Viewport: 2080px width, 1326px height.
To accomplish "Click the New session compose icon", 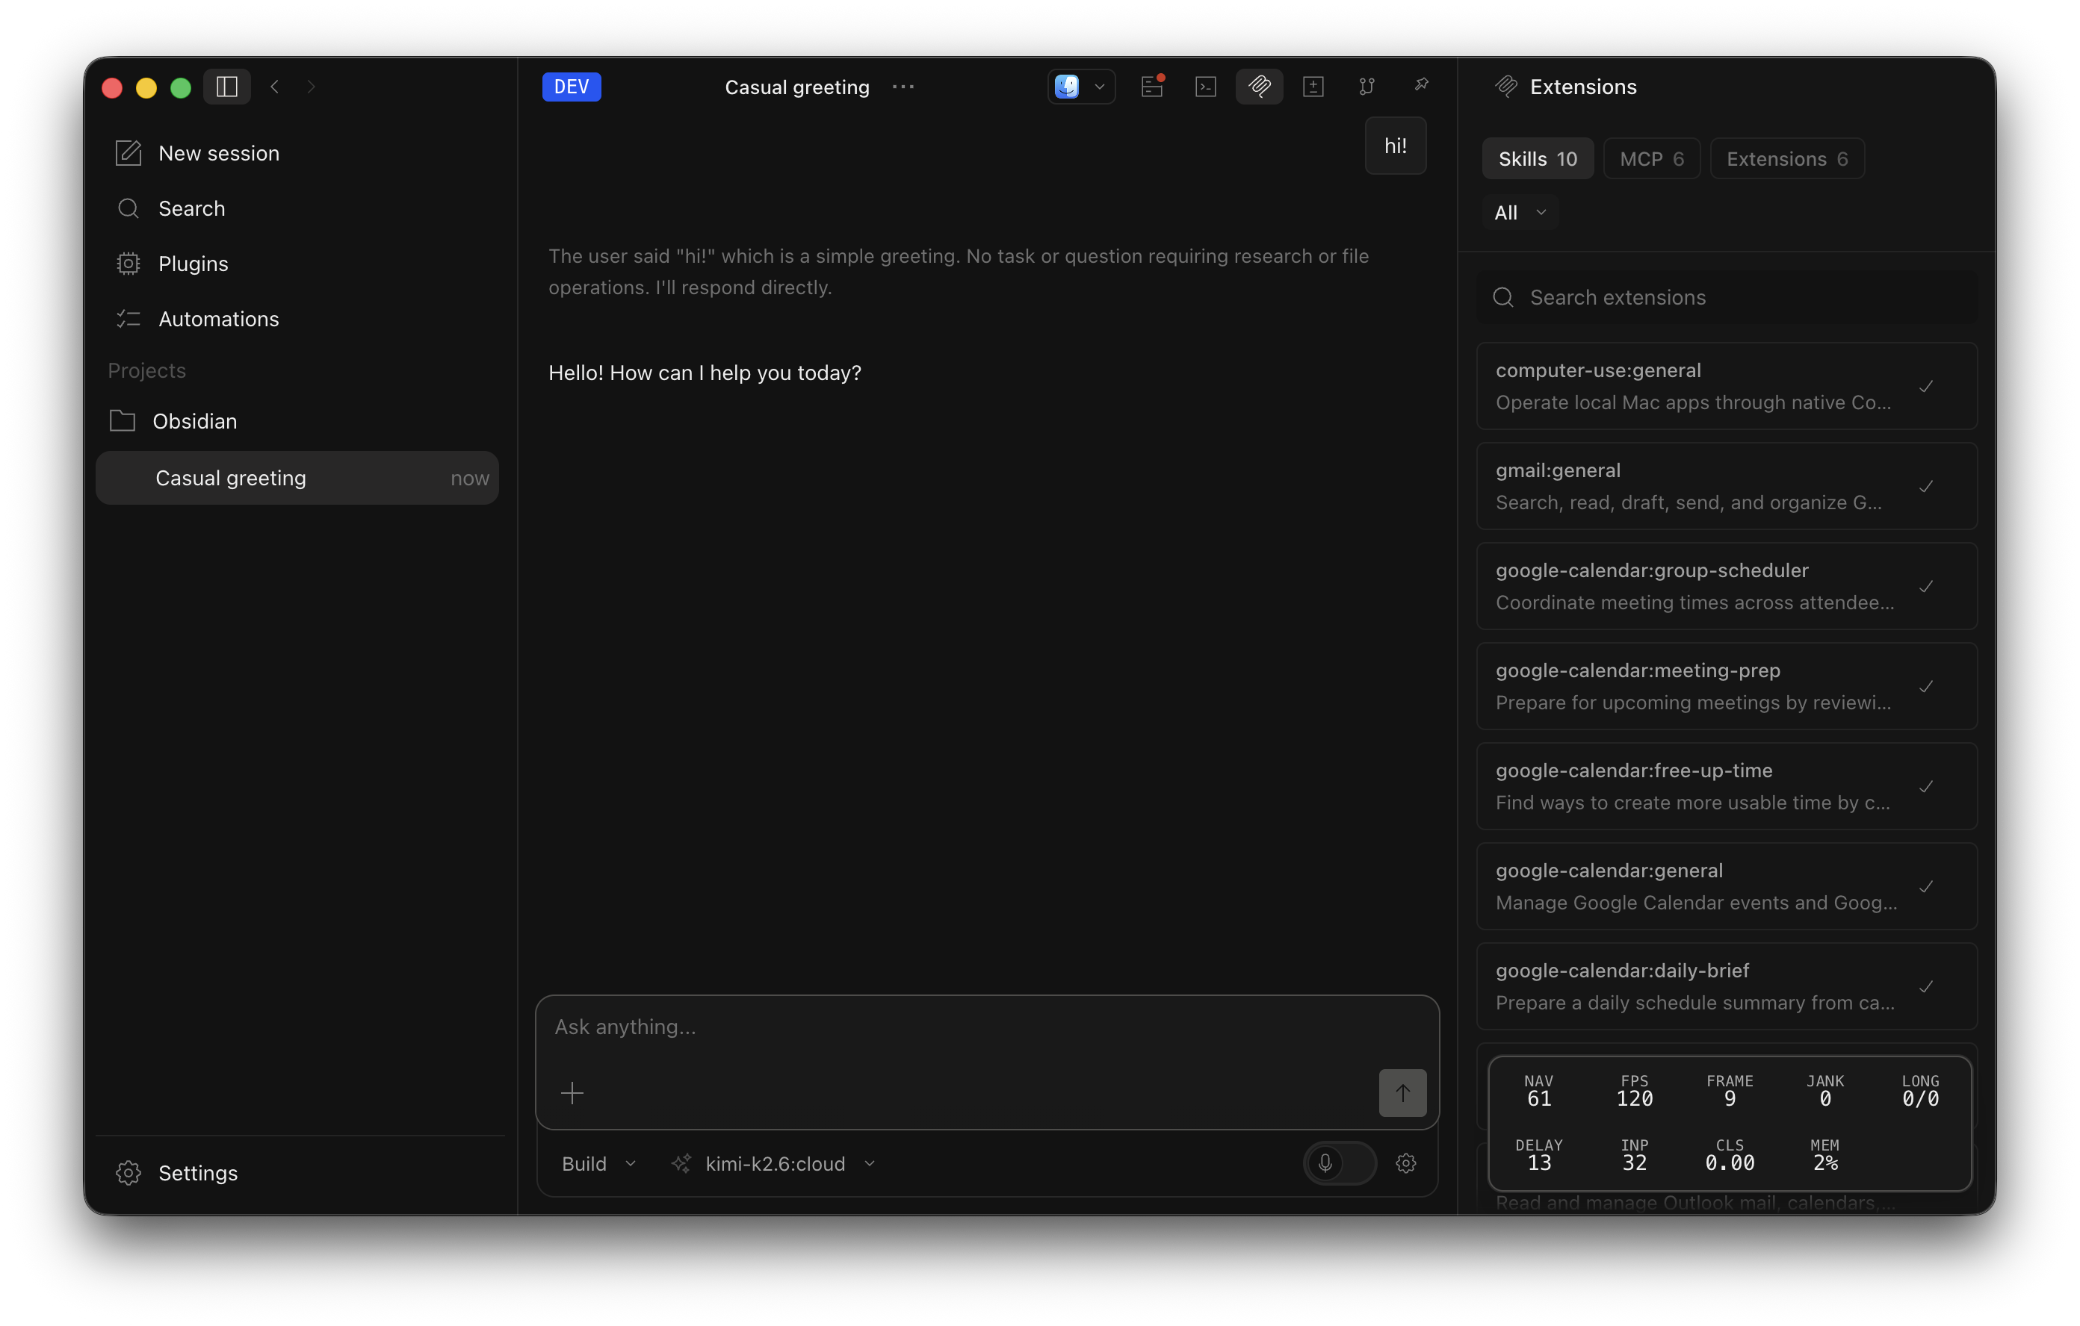I will point(129,153).
